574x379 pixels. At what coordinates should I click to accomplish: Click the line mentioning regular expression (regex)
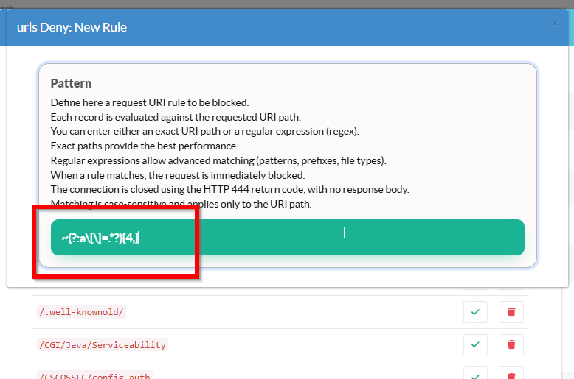click(204, 131)
